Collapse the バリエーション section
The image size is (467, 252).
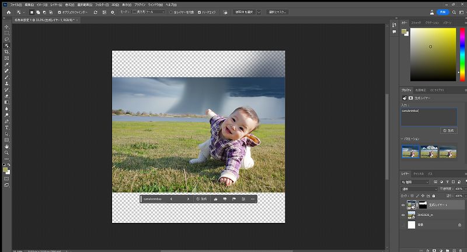coord(402,139)
